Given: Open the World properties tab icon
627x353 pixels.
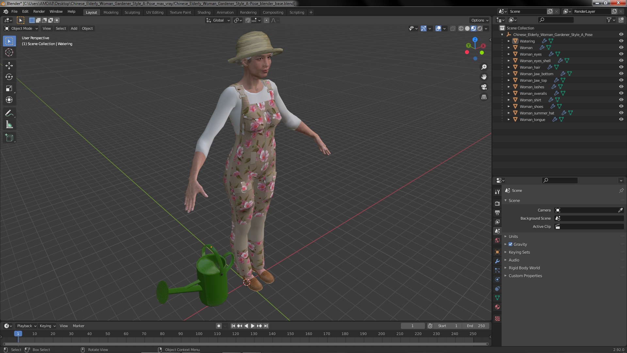Looking at the screenshot, I should [x=497, y=240].
